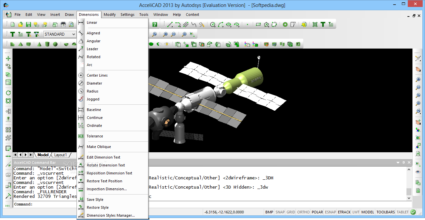Toggle GRID display in the status bar
The image size is (425, 220).
click(291, 212)
